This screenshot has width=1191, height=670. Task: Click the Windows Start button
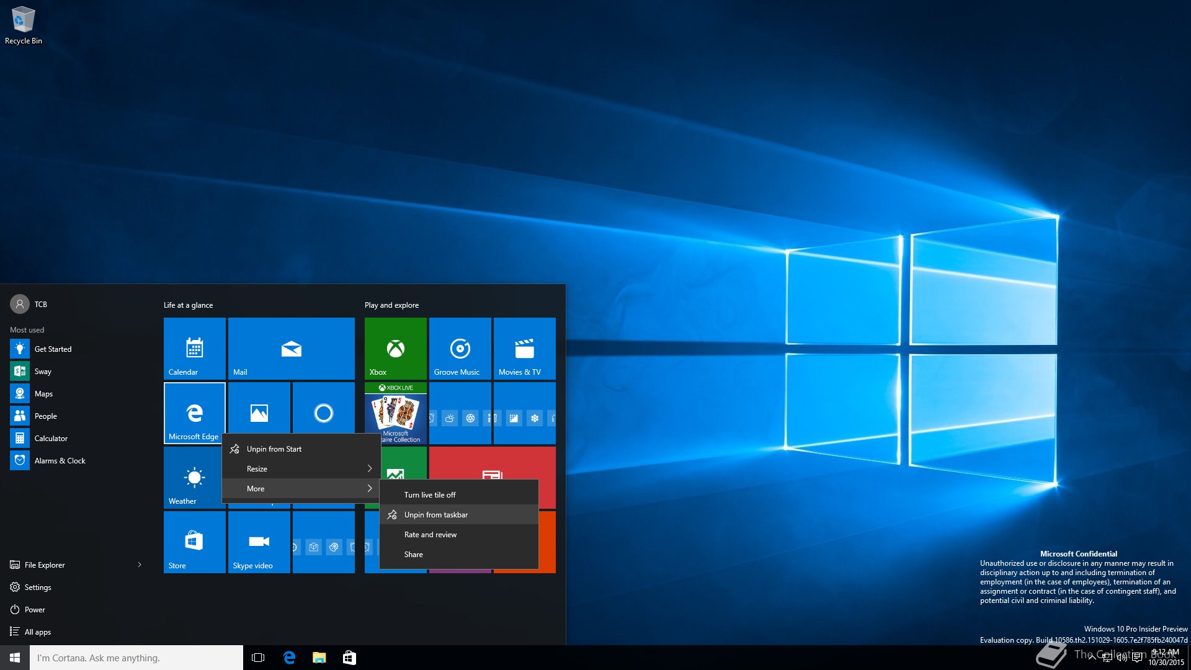[x=15, y=658]
